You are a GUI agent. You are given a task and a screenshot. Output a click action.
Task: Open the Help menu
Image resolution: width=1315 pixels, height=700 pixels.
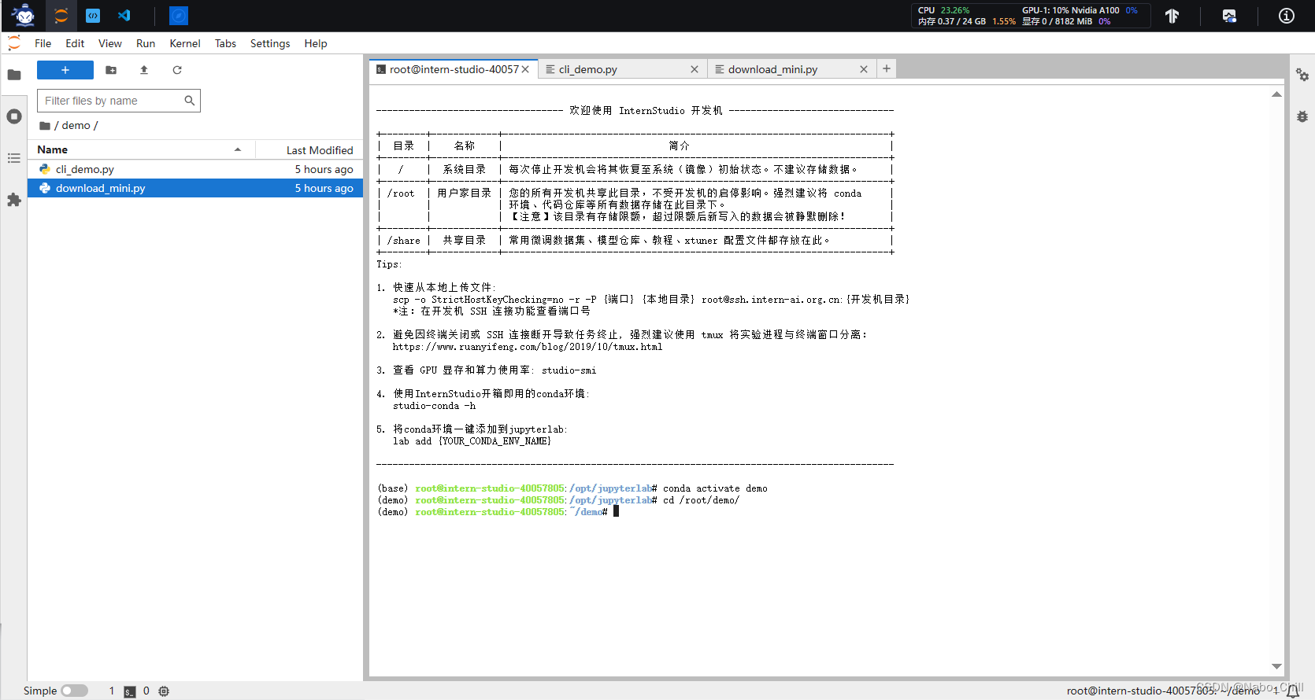pyautogui.click(x=316, y=43)
